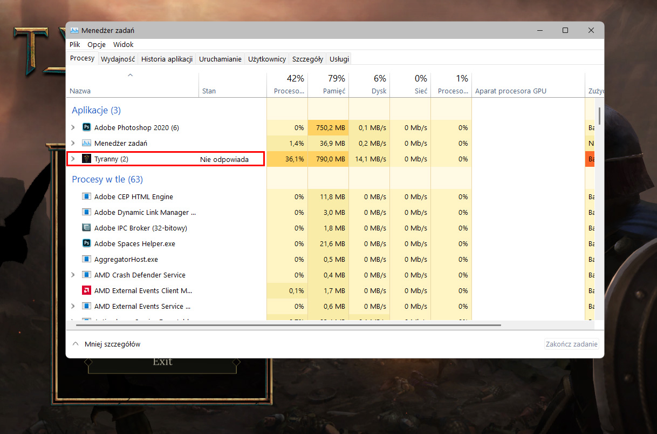
Task: Select the Tyranny (2) process name
Action: click(x=111, y=159)
